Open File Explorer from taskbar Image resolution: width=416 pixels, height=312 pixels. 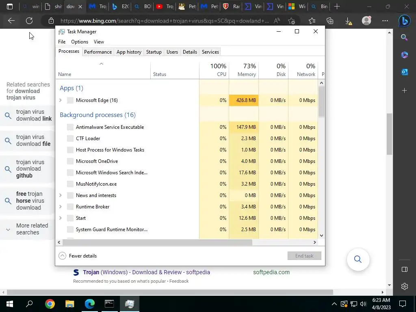pos(70,303)
